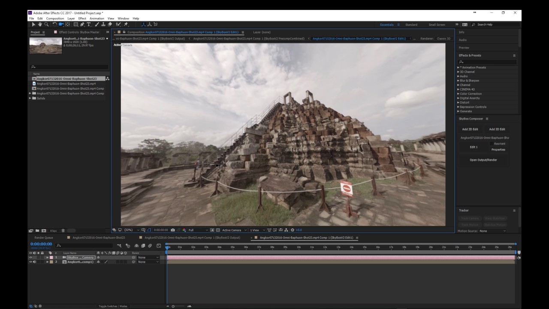This screenshot has width=549, height=309.
Task: Click the Open Output/Render button
Action: click(483, 160)
